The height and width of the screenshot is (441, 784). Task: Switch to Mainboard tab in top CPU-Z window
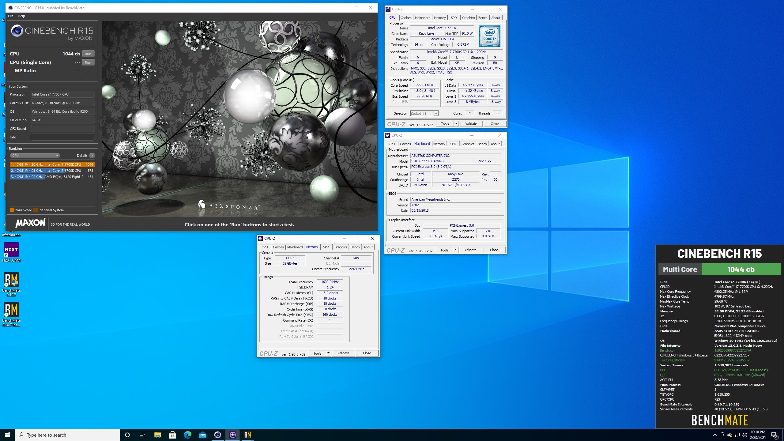pyautogui.click(x=423, y=18)
